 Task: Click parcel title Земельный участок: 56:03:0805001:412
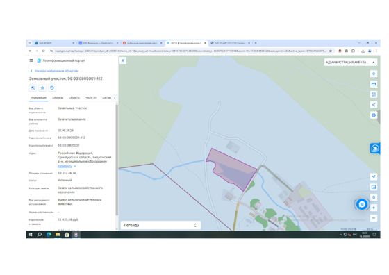66,78
